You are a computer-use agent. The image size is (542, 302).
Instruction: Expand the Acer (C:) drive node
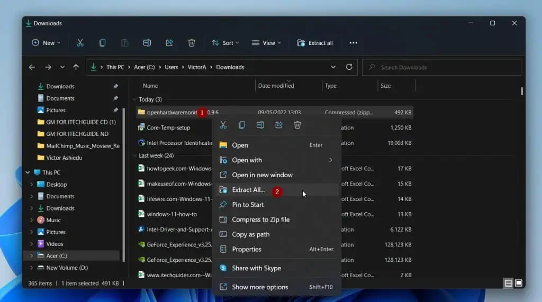tap(31, 255)
